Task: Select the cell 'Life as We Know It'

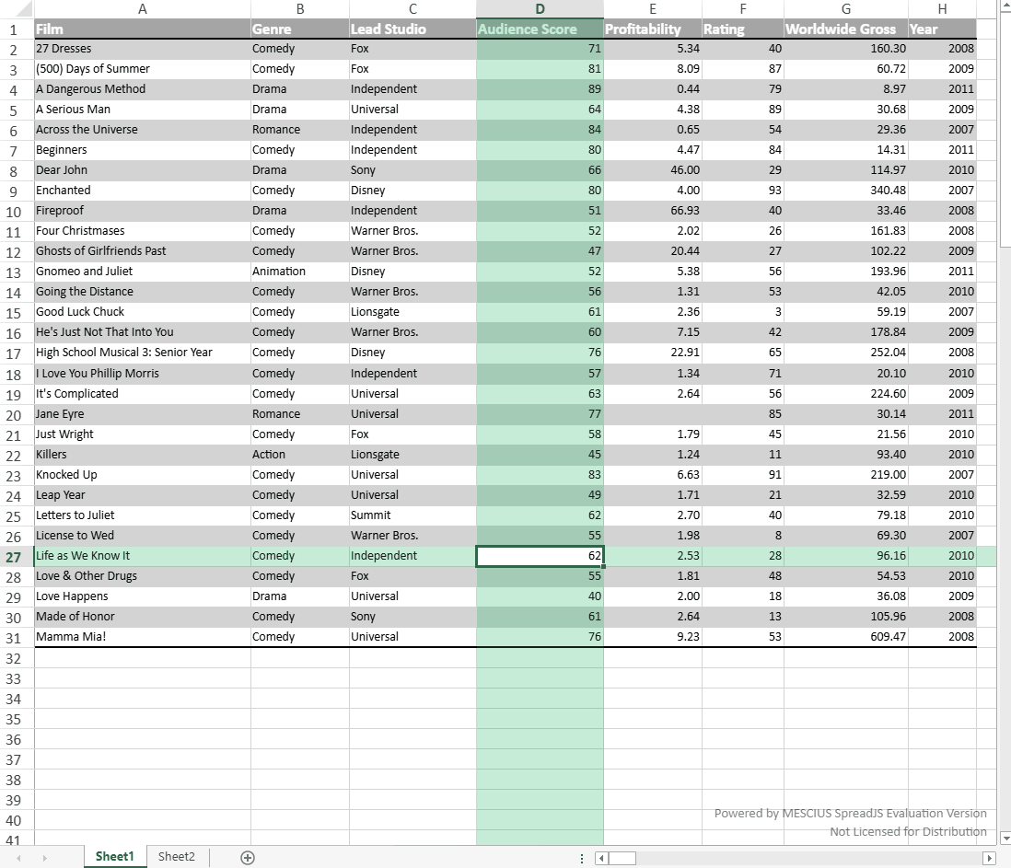Action: pyautogui.click(x=143, y=555)
